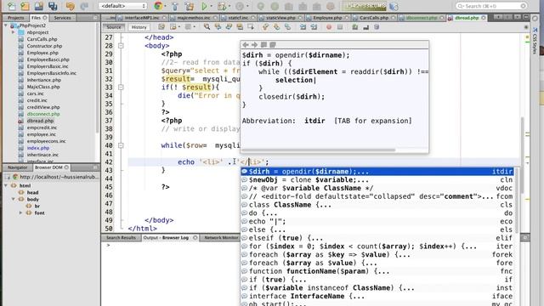
Task: Switch to the Projects tab
Action: (15, 18)
